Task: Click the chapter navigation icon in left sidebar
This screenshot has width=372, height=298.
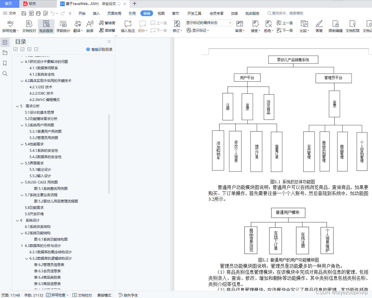Action: (5, 53)
